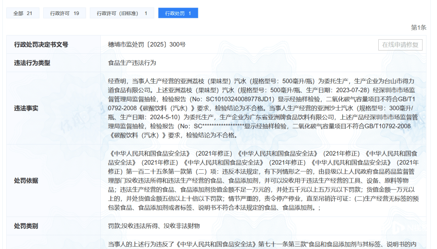Screen dimensions: 437x249
Task: Click the highlighted 行政处罚 tab
Action: (178, 13)
